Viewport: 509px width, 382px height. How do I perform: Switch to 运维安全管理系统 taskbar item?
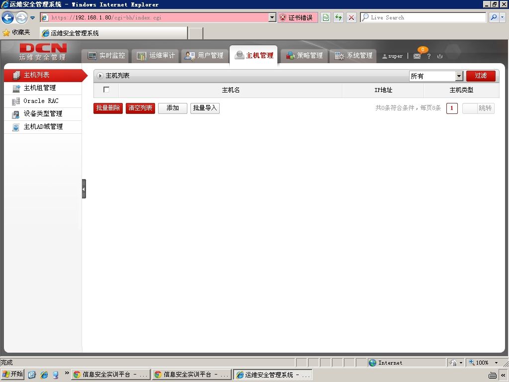click(273, 375)
